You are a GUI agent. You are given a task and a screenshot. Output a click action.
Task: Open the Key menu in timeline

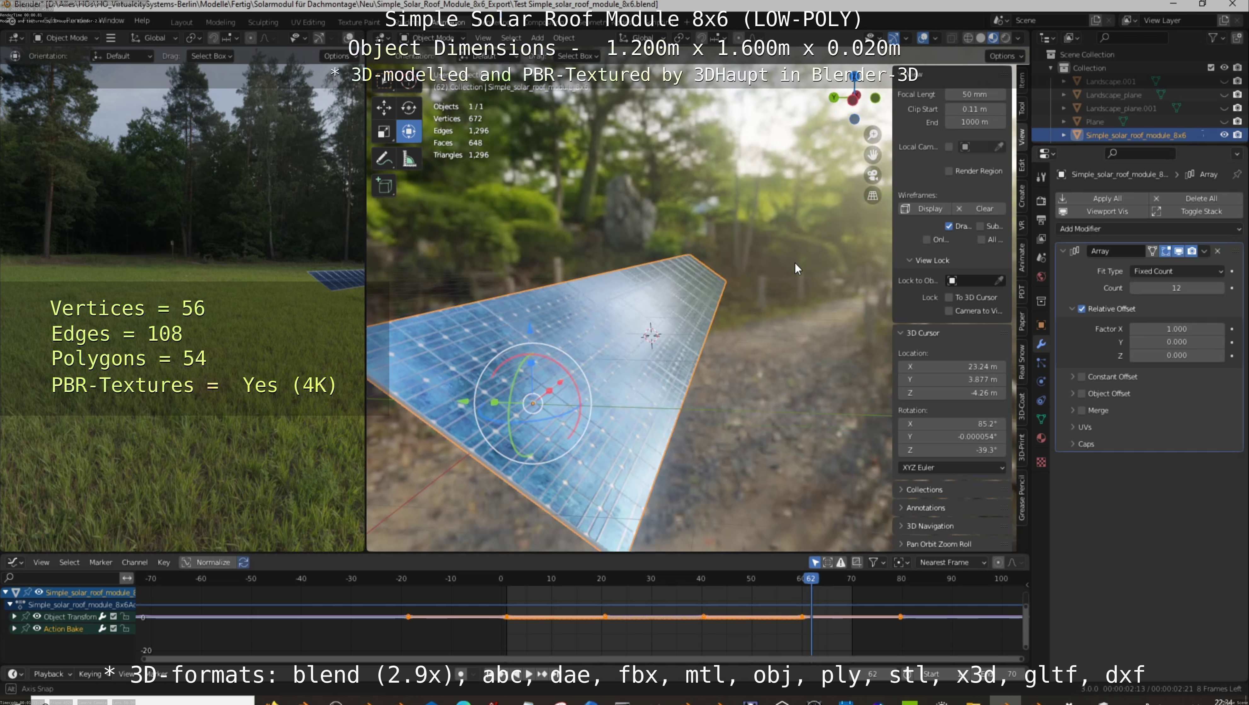coord(164,562)
